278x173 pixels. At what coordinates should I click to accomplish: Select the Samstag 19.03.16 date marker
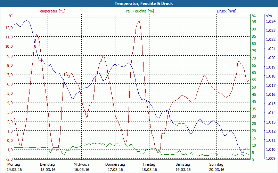coord(183,167)
